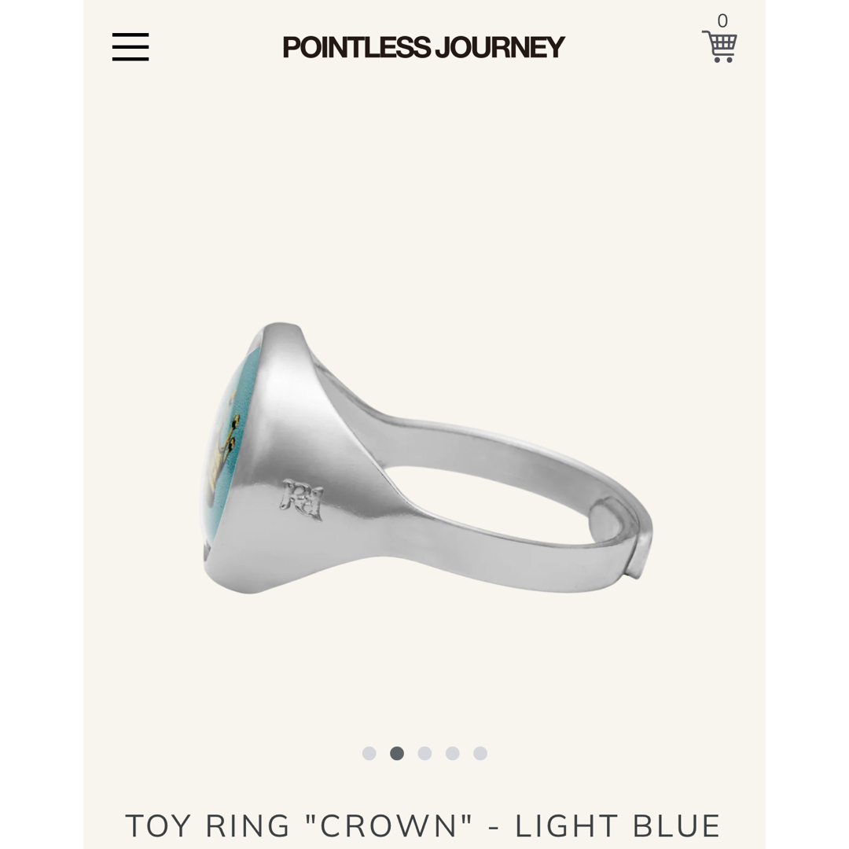Show the first product image dot
The height and width of the screenshot is (849, 849).
click(x=369, y=753)
